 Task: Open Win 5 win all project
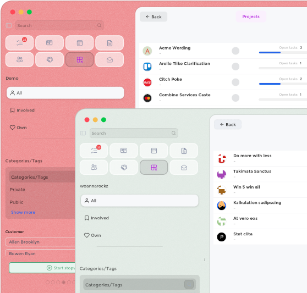[246, 187]
